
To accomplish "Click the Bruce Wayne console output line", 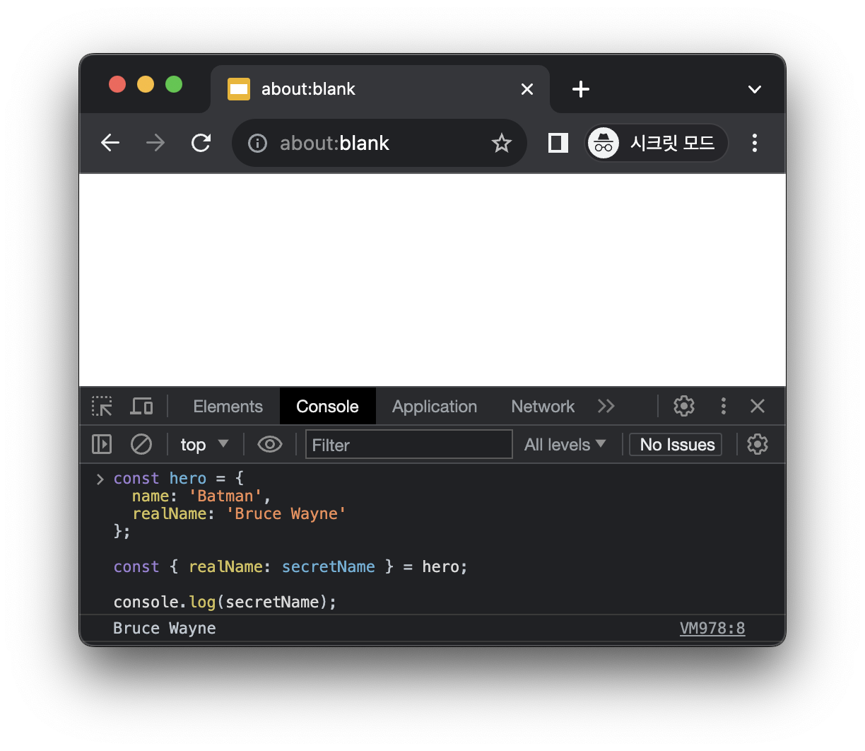I will 432,628.
